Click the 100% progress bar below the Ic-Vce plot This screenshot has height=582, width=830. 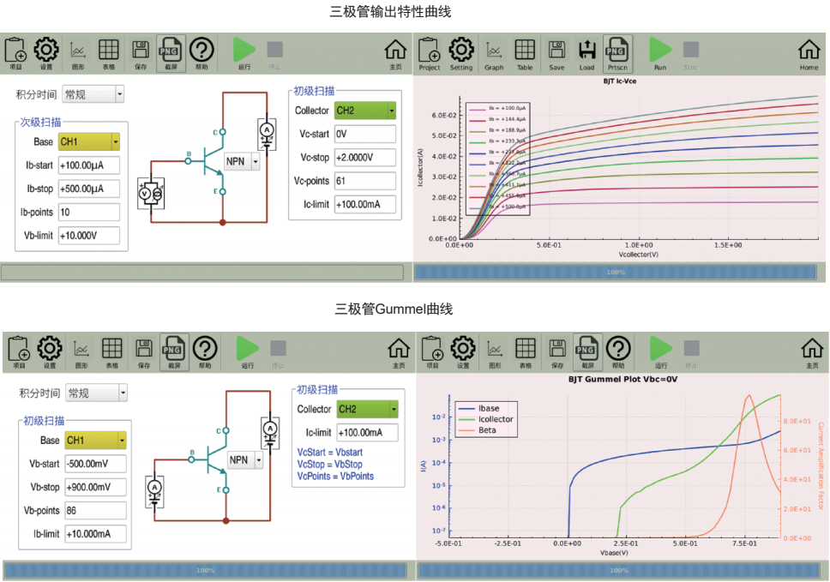pyautogui.click(x=616, y=272)
